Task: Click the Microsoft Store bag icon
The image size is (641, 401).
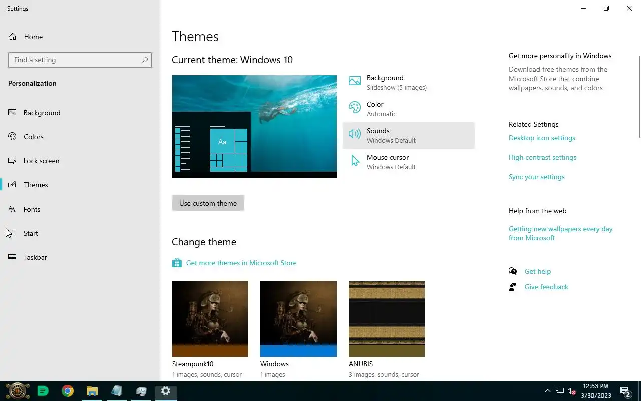Action: 176,263
